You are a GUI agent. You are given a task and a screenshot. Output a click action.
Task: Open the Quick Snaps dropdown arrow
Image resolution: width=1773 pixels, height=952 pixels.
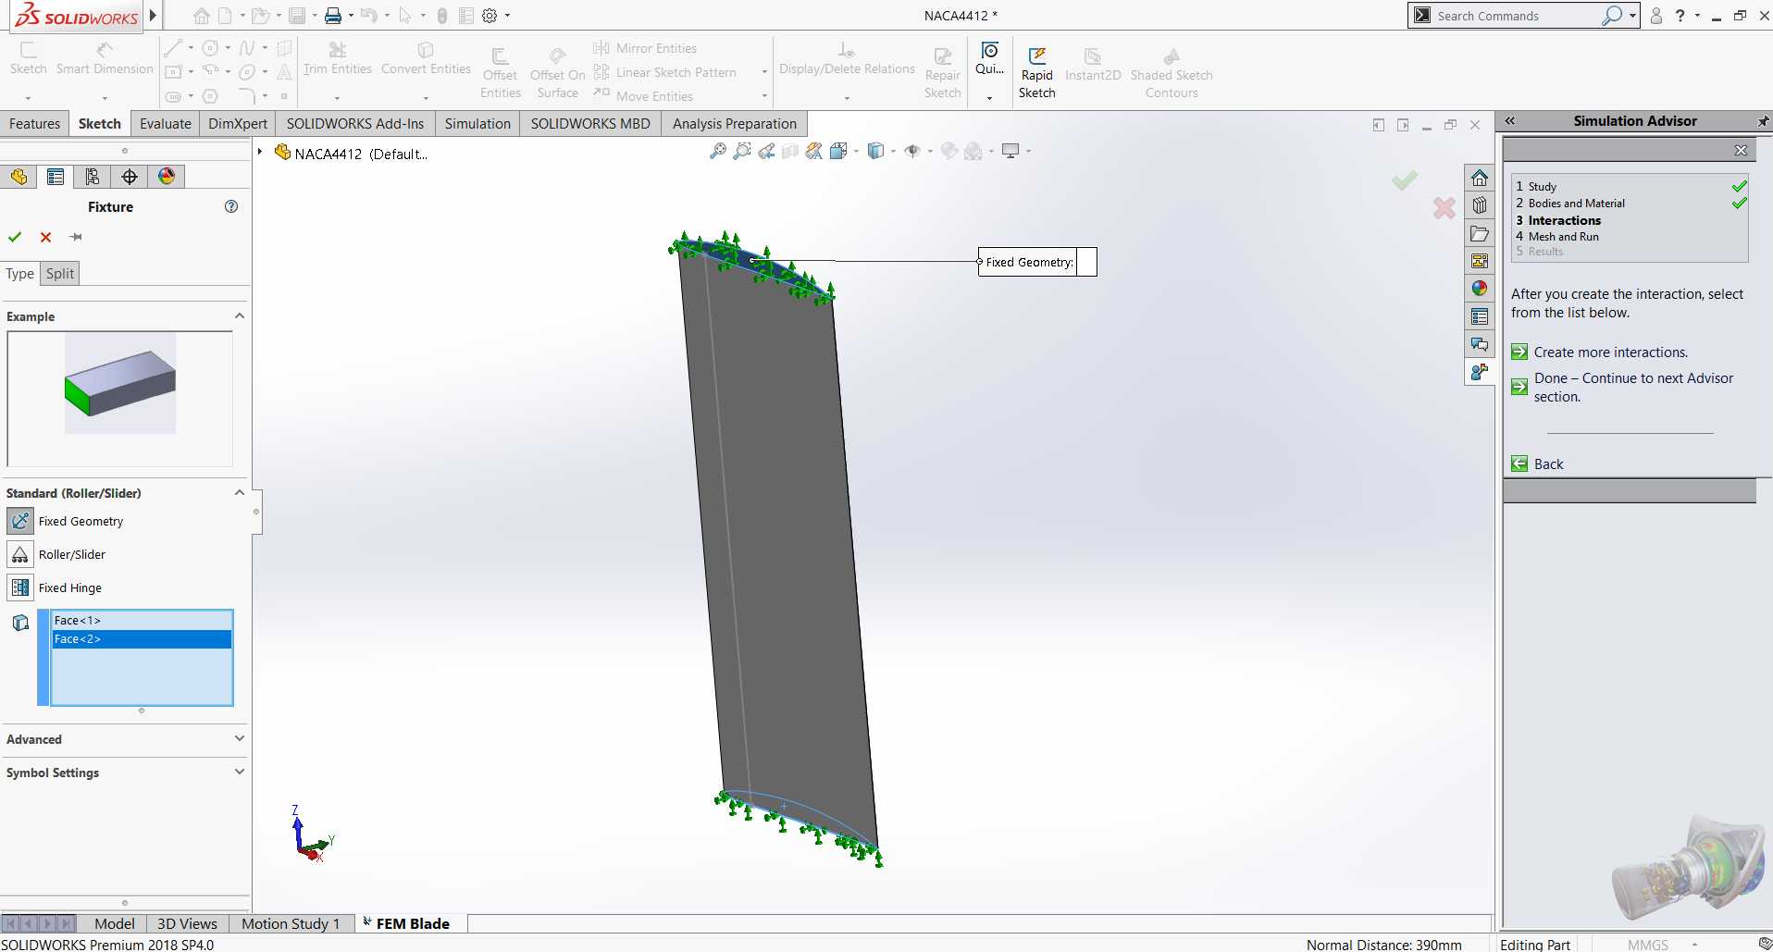(x=989, y=97)
